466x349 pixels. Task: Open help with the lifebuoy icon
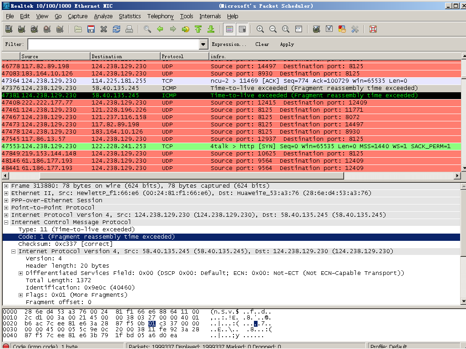coord(373,29)
